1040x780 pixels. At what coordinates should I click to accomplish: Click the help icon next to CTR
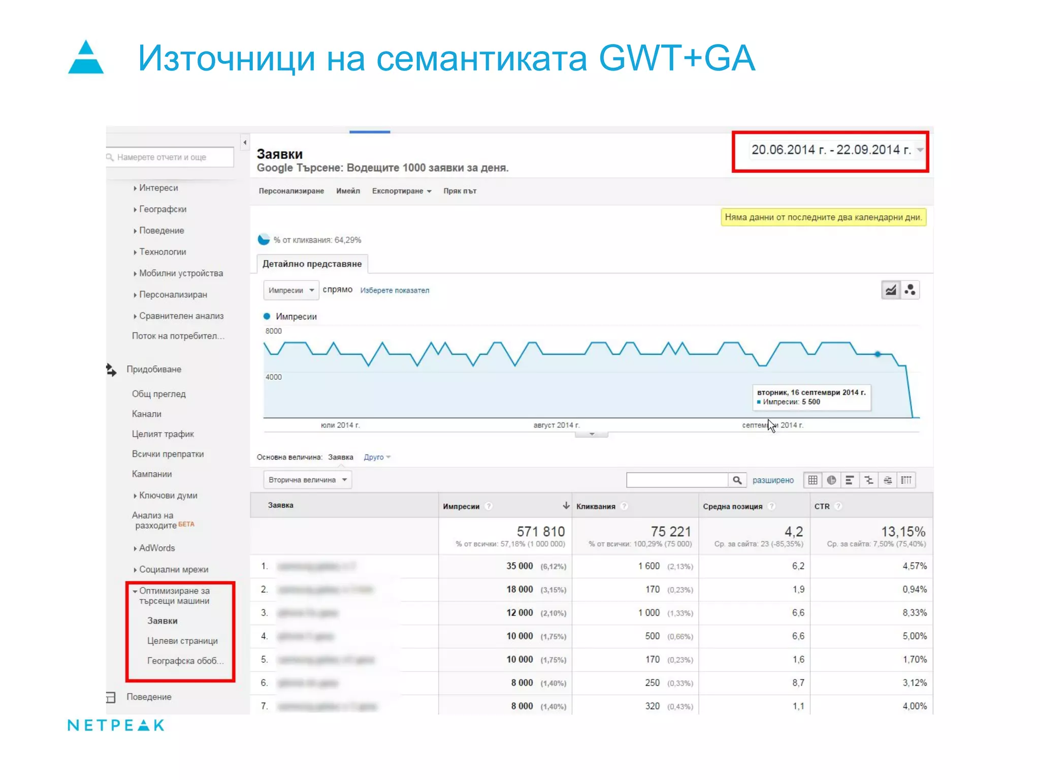[x=838, y=506]
